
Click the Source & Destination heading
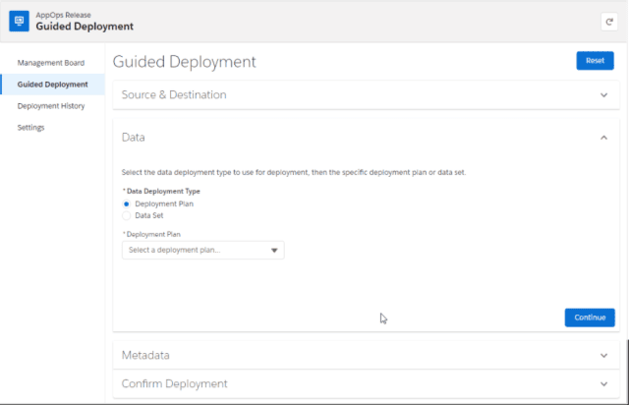click(x=174, y=94)
